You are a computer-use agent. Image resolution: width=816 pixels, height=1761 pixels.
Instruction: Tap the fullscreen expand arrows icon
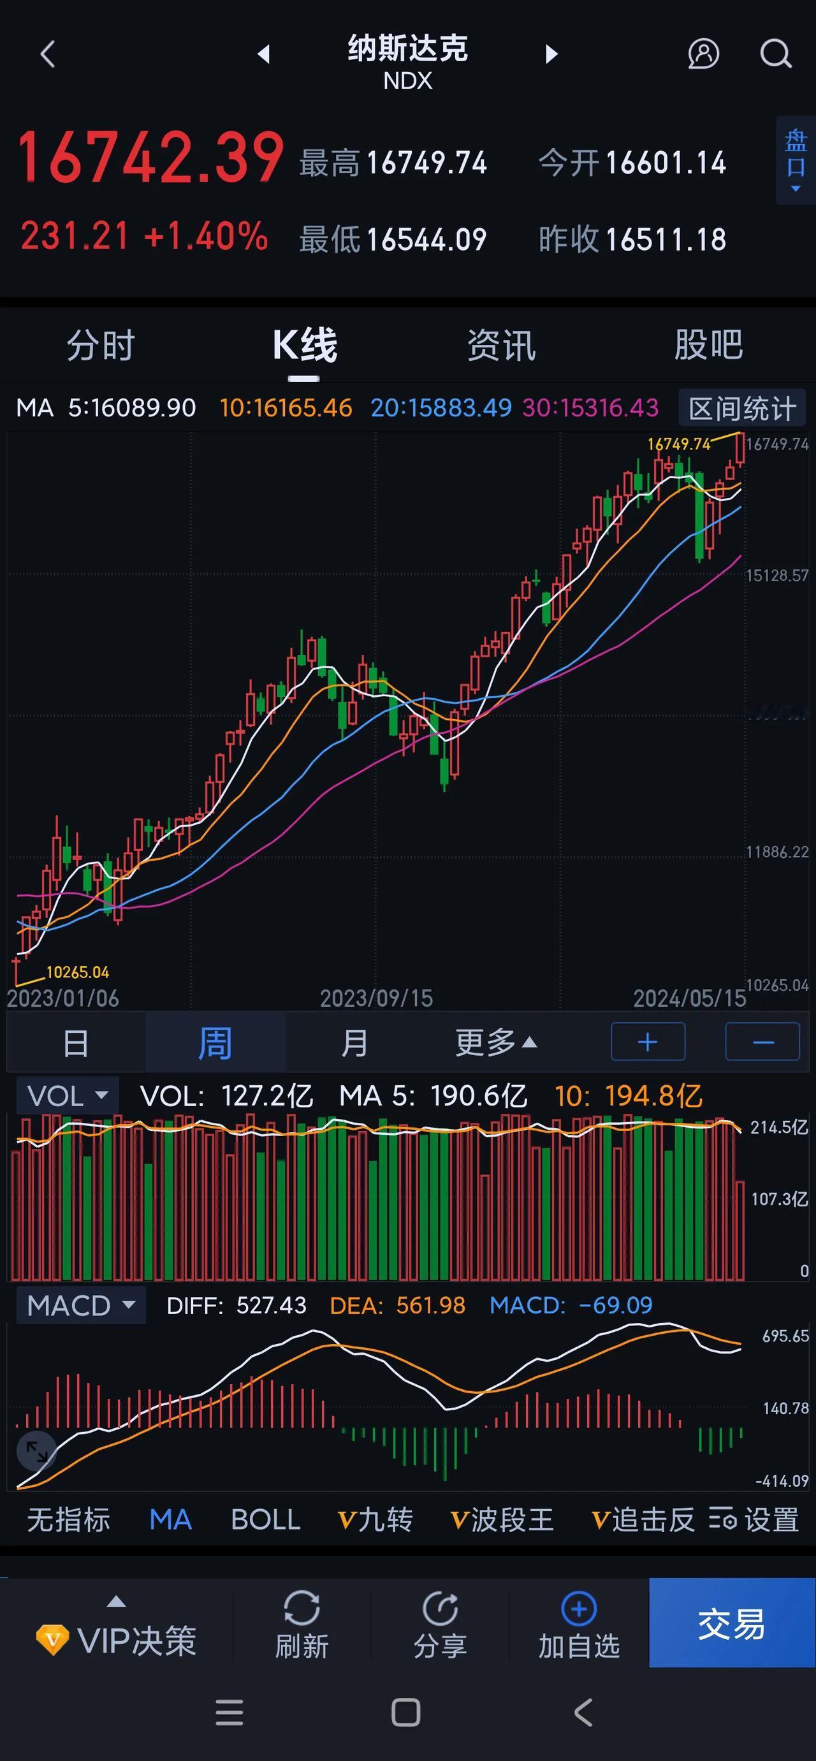coord(36,1452)
